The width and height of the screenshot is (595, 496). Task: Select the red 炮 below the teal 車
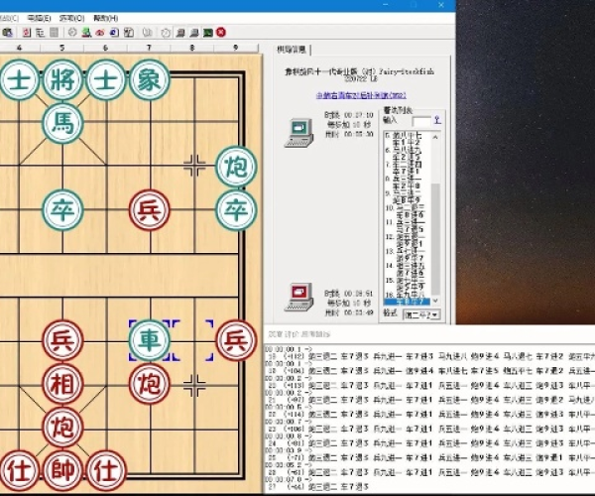pos(149,383)
